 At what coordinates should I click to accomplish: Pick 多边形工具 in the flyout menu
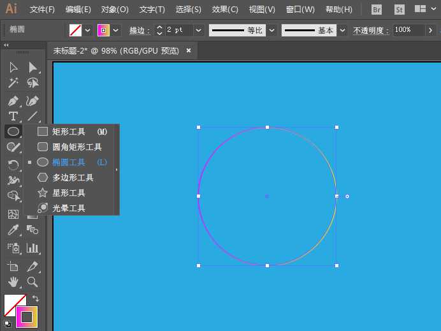point(73,177)
